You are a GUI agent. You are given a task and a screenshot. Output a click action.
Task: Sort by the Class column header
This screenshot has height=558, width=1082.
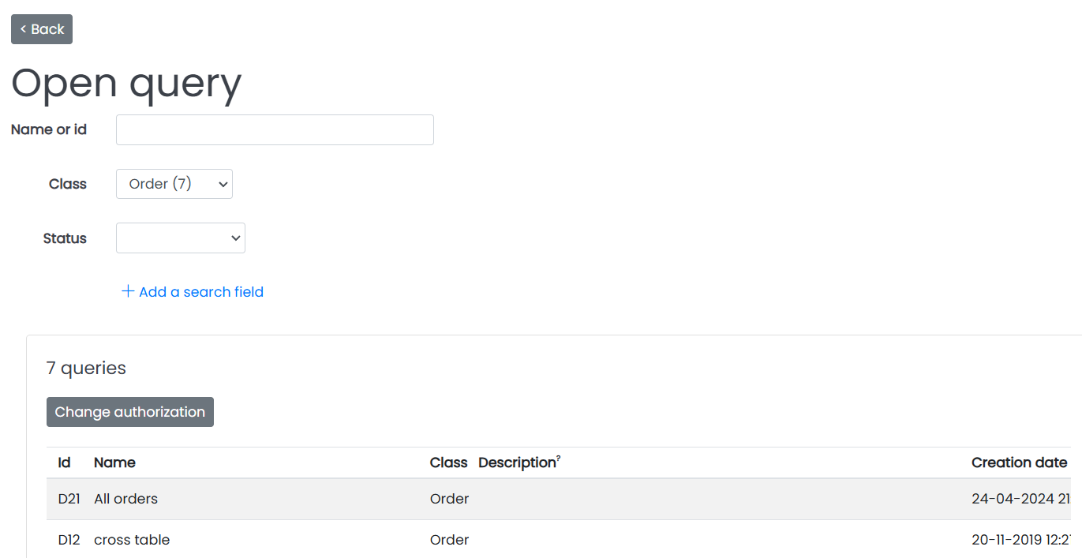click(448, 463)
